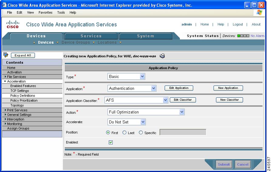Image resolution: width=271 pixels, height=172 pixels.
Task: Expand General Settings in Contents tree
Action: (x=5, y=115)
